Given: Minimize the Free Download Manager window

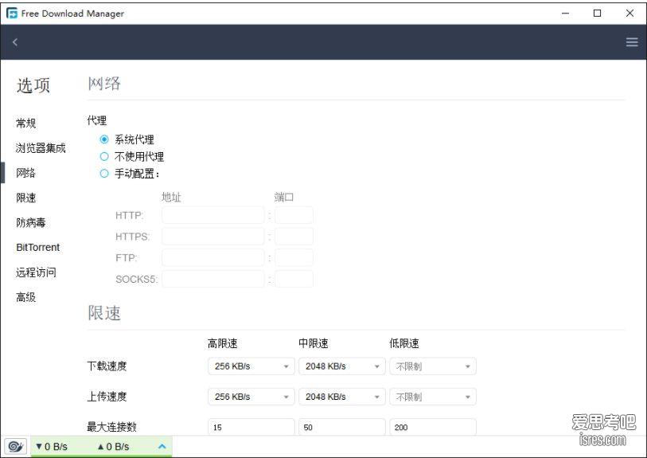Looking at the screenshot, I should click(565, 14).
